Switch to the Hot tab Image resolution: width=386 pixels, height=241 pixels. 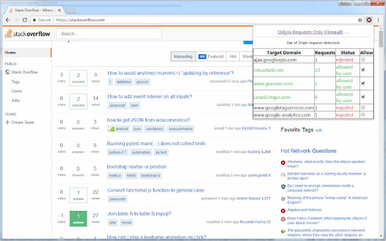233,57
